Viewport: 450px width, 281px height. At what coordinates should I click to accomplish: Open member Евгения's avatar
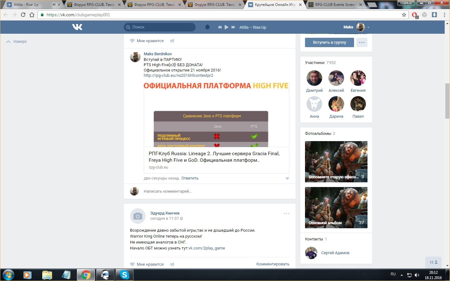(x=358, y=78)
